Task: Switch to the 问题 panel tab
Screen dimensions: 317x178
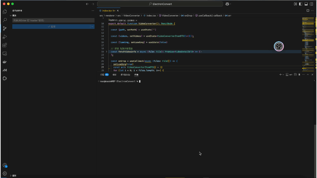Action: point(104,75)
